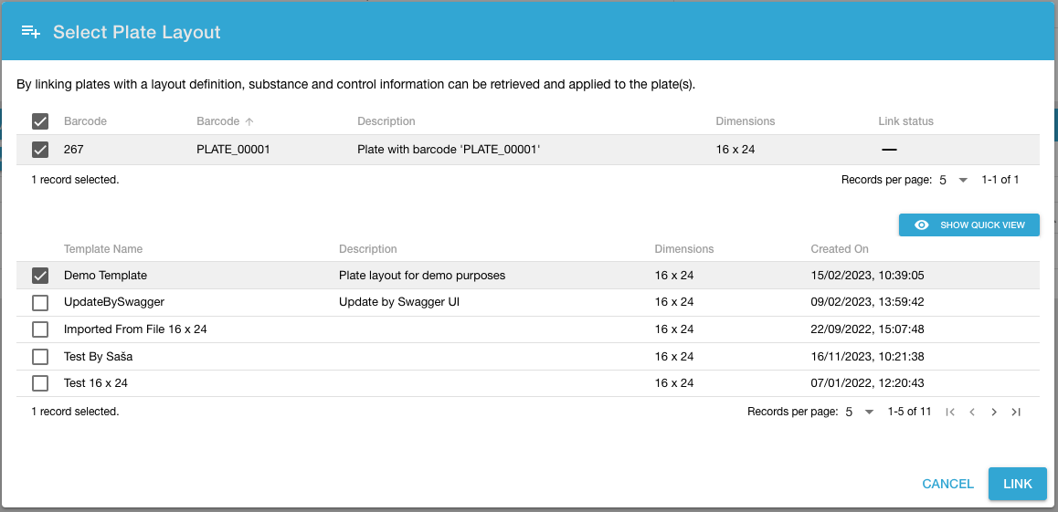This screenshot has width=1058, height=512.
Task: Go to next page of templates
Action: pyautogui.click(x=994, y=413)
